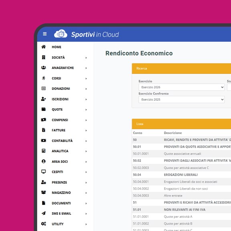Click 'NON RILEVANTI AI FINI IVA' row
The height and width of the screenshot is (231, 231).
tap(181, 210)
